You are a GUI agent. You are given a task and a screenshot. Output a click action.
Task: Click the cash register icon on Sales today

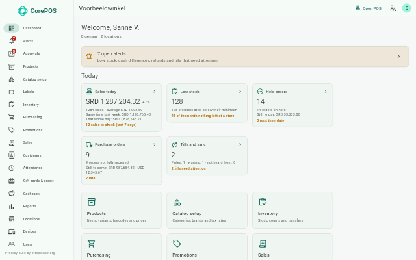pos(89,92)
